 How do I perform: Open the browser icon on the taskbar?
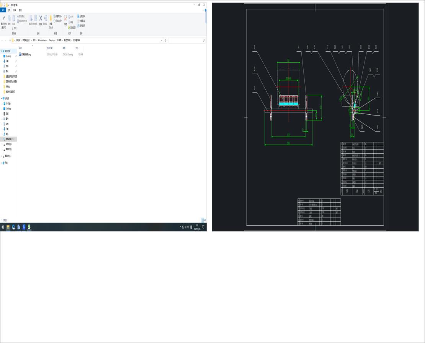click(x=13, y=227)
